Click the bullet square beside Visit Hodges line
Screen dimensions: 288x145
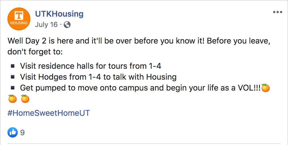click(13, 77)
